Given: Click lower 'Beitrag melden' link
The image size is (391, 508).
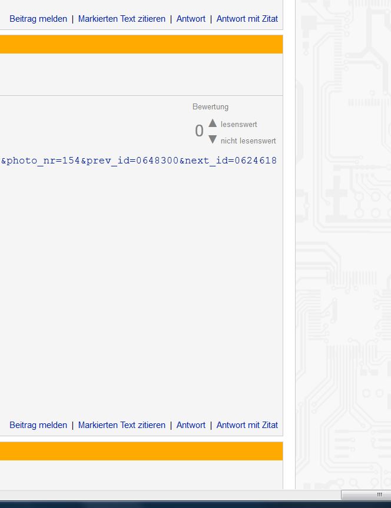Looking at the screenshot, I should (x=38, y=425).
